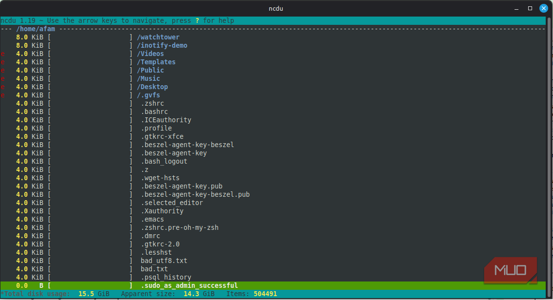Click the .selected_editor file row
The width and height of the screenshot is (553, 300).
(273, 203)
